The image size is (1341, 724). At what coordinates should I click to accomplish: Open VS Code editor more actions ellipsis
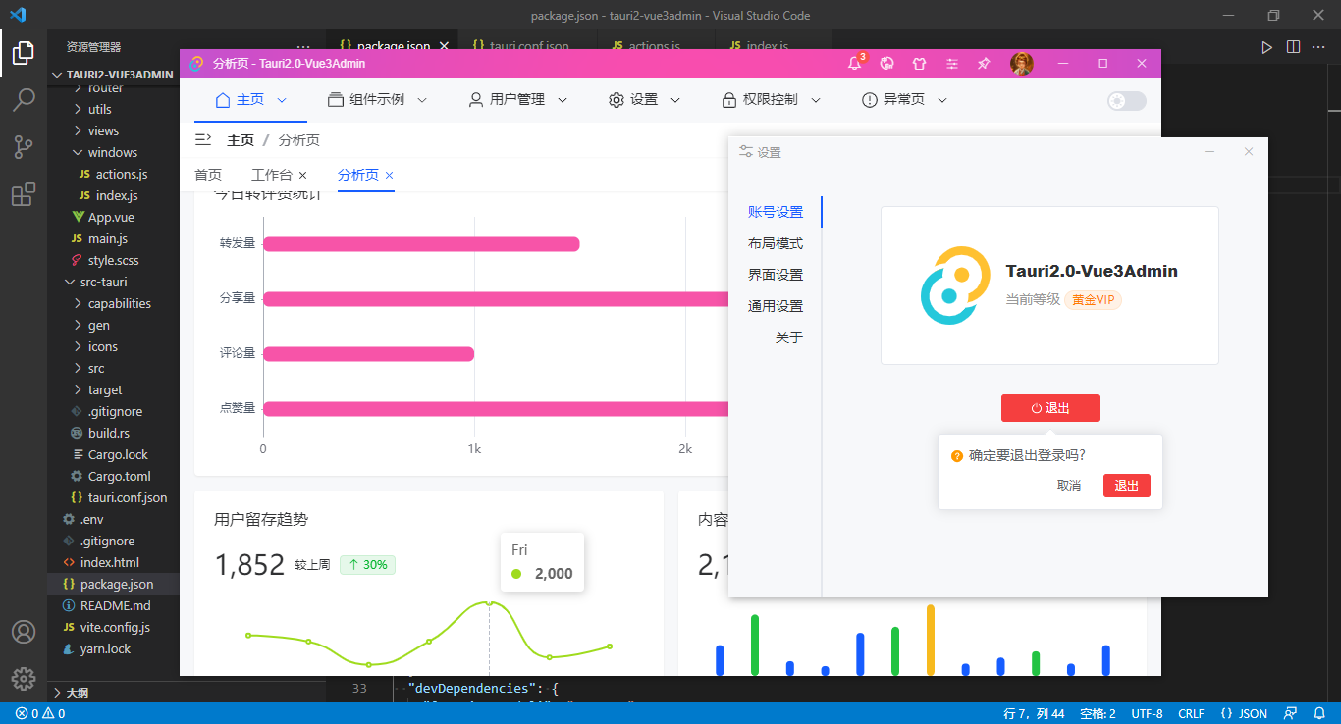(1318, 46)
